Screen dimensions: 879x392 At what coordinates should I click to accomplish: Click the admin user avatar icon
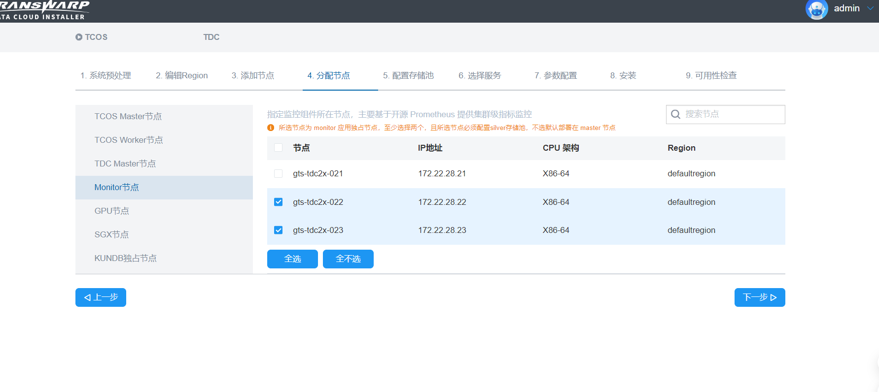coord(816,9)
